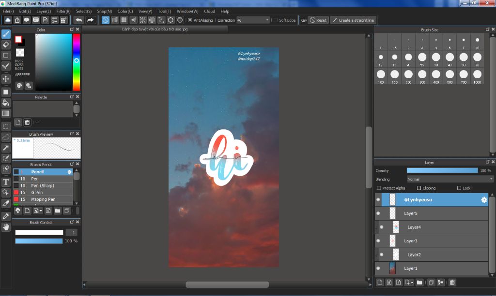Click the Redo arrow in toolbar

(x=90, y=20)
